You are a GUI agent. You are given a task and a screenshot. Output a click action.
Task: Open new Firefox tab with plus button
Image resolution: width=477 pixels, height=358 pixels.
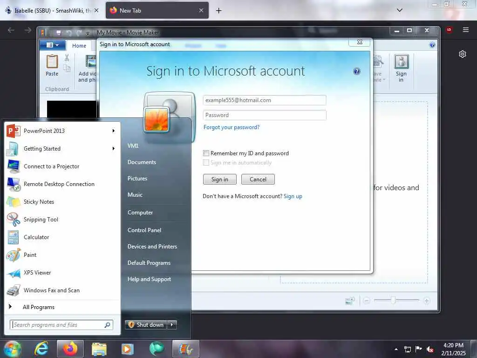coord(218,11)
